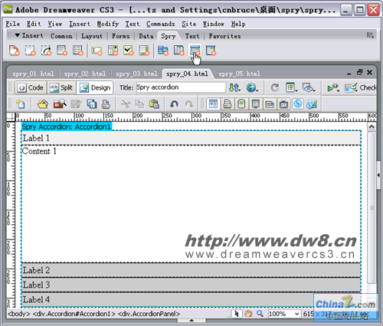Expand side panels with the arrow handle
Screen dimensions: 383x326
(x=378, y=175)
